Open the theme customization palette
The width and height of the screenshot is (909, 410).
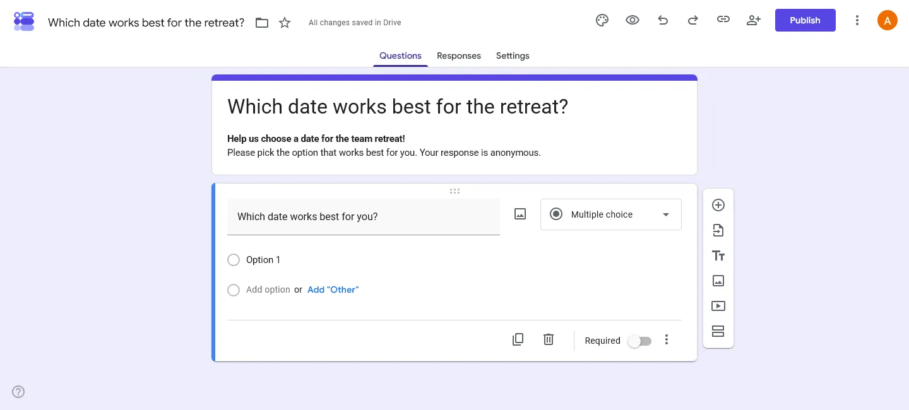pyautogui.click(x=602, y=20)
